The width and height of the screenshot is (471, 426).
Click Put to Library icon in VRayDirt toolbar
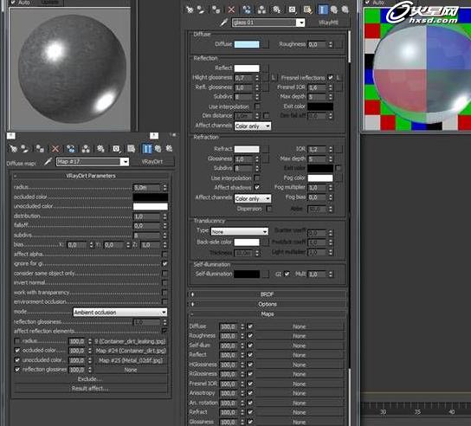[x=100, y=149]
